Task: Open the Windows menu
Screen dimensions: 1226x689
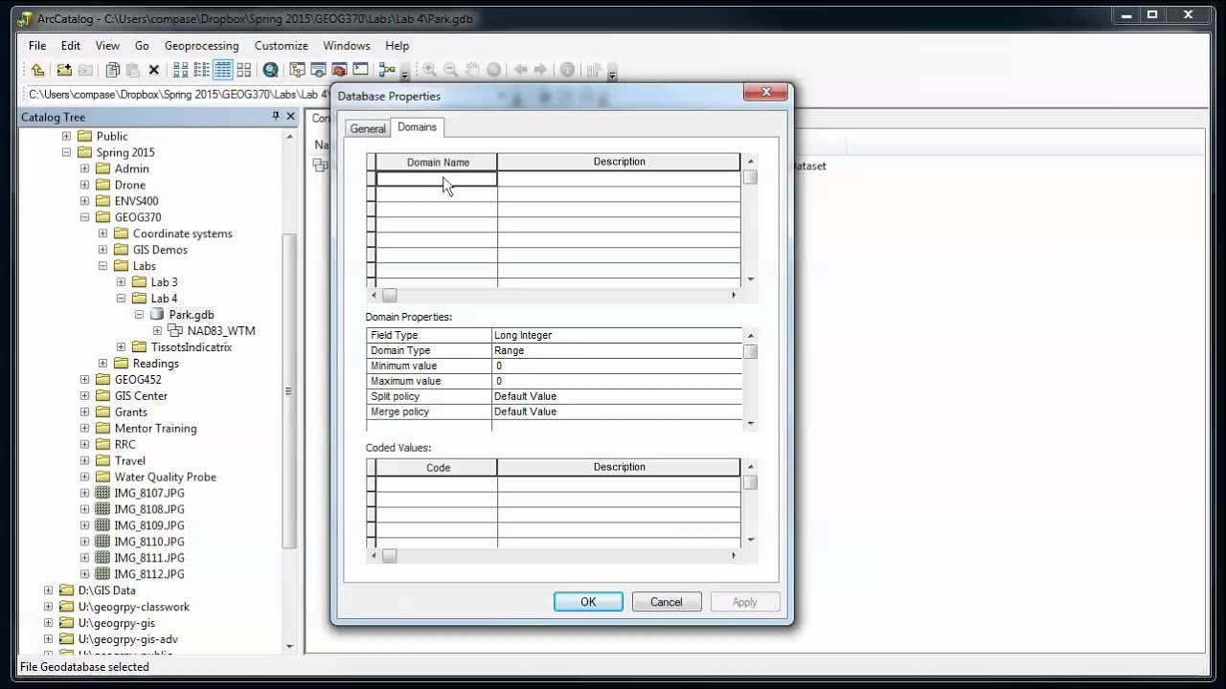Action: tap(347, 45)
